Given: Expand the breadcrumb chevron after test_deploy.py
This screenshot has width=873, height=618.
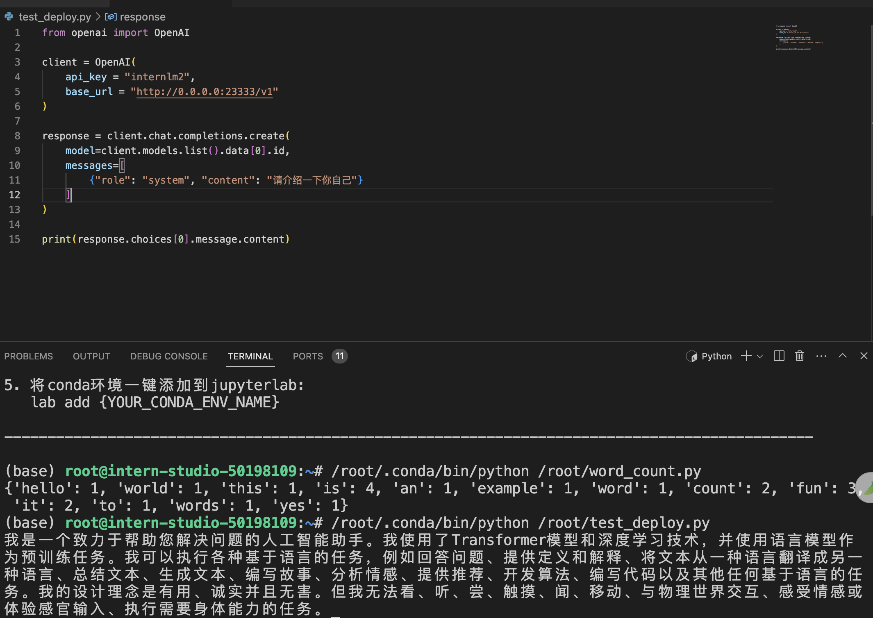Looking at the screenshot, I should (98, 17).
